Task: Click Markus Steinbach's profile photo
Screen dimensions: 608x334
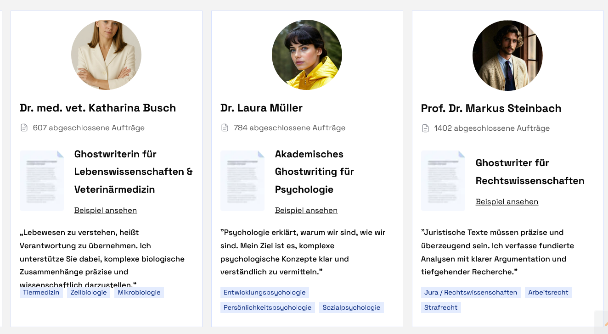Action: pyautogui.click(x=507, y=55)
